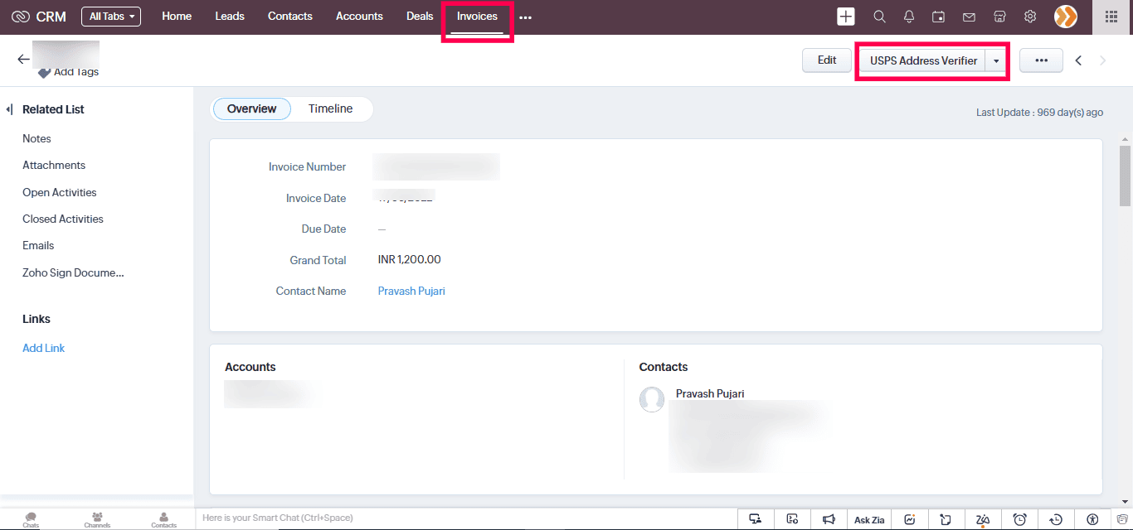Open the Home tab
This screenshot has height=530, width=1133.
click(177, 17)
